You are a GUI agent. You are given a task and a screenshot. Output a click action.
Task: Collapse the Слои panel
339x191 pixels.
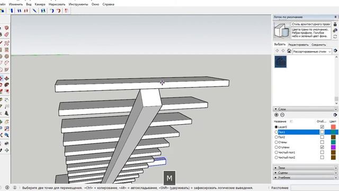coord(305,109)
